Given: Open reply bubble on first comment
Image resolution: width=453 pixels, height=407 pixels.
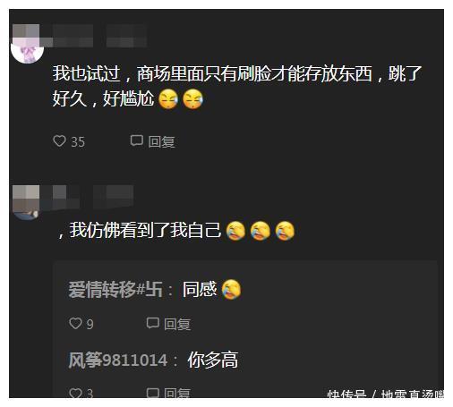Looking at the screenshot, I should click(x=136, y=140).
